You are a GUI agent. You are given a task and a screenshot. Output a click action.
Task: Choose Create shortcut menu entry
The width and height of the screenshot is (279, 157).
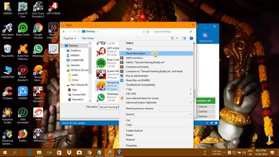156,130
